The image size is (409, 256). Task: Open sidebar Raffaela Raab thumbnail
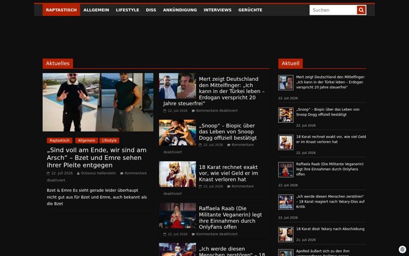[x=286, y=170]
